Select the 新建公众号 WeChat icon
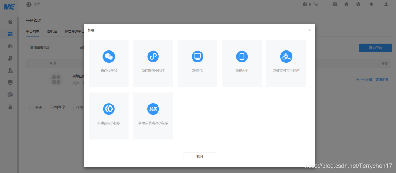The width and height of the screenshot is (396, 173). (x=109, y=56)
